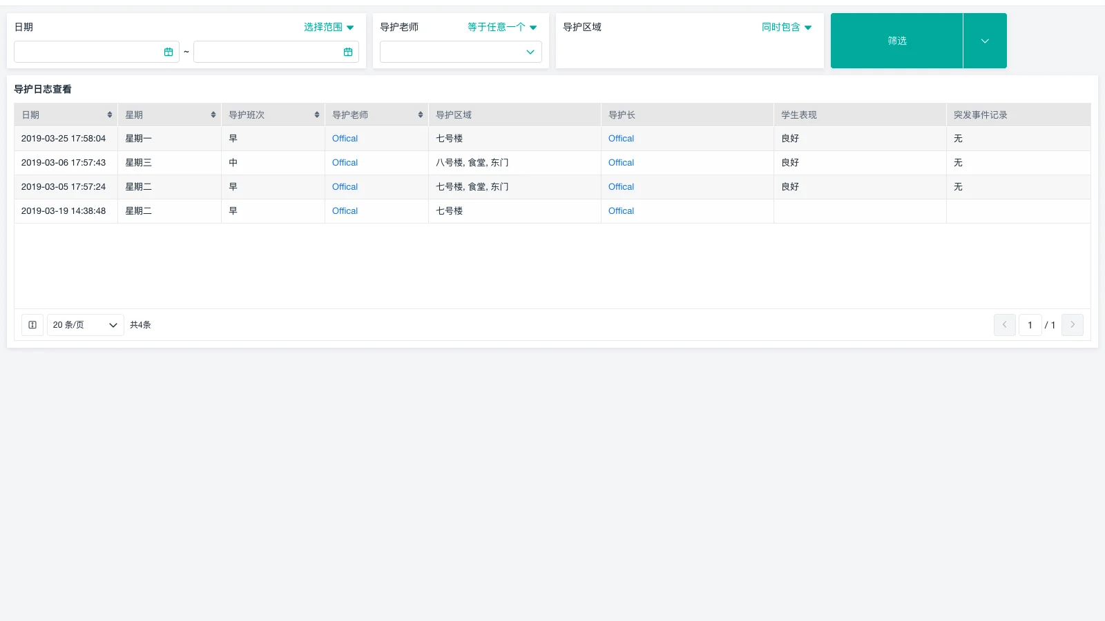Screen dimensions: 1105x621
Task: Expand the 导护老师 selection combo box
Action: (461, 52)
